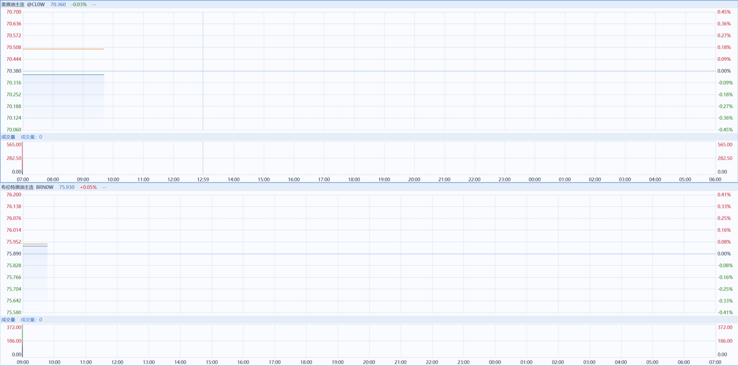
Task: Click the 70.380 baseline price label
Action: [14, 71]
